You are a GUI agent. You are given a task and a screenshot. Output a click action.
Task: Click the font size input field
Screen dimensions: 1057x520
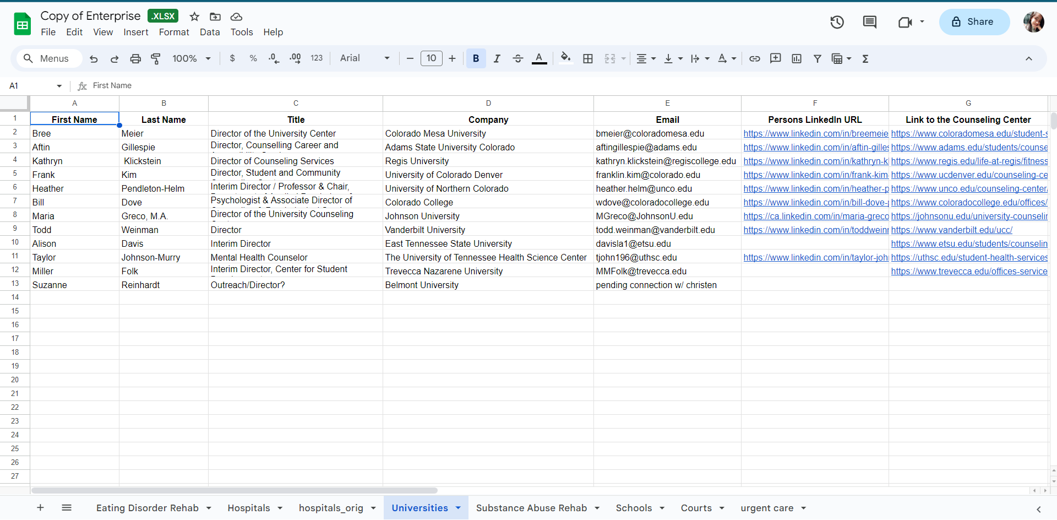[x=432, y=58]
